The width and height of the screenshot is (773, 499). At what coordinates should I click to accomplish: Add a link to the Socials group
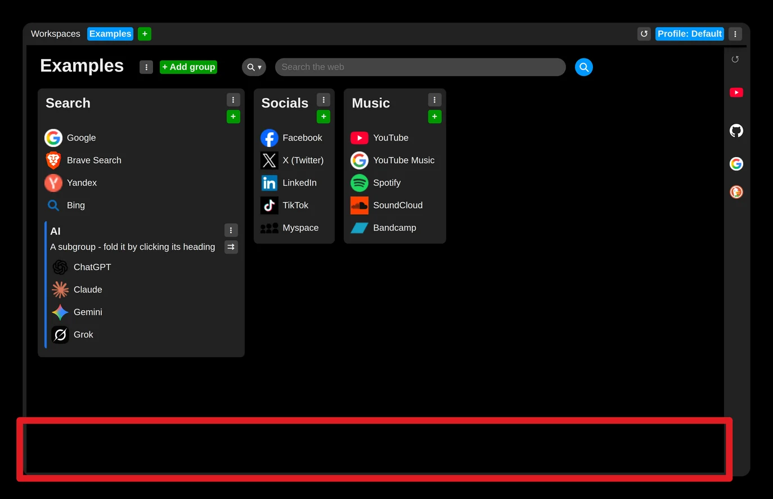pyautogui.click(x=323, y=116)
